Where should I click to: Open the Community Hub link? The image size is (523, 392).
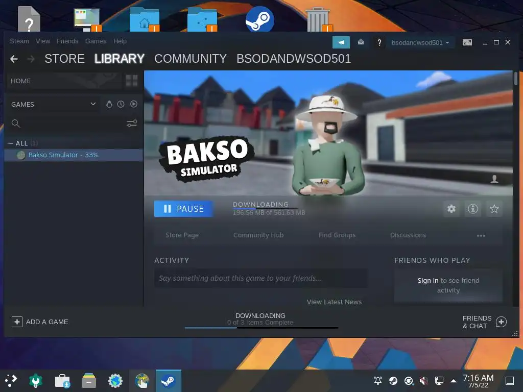pos(258,235)
